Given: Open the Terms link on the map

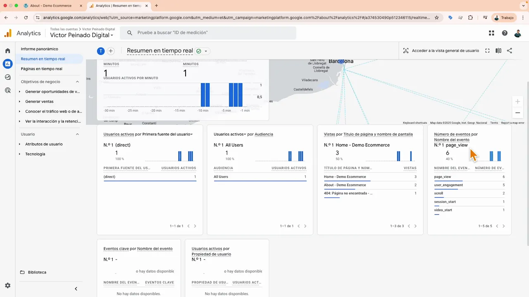Looking at the screenshot, I should [494, 123].
